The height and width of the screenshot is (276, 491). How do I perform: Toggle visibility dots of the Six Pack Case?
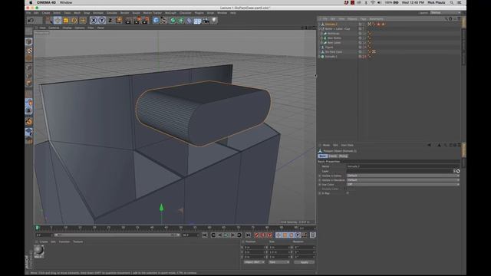[364, 52]
